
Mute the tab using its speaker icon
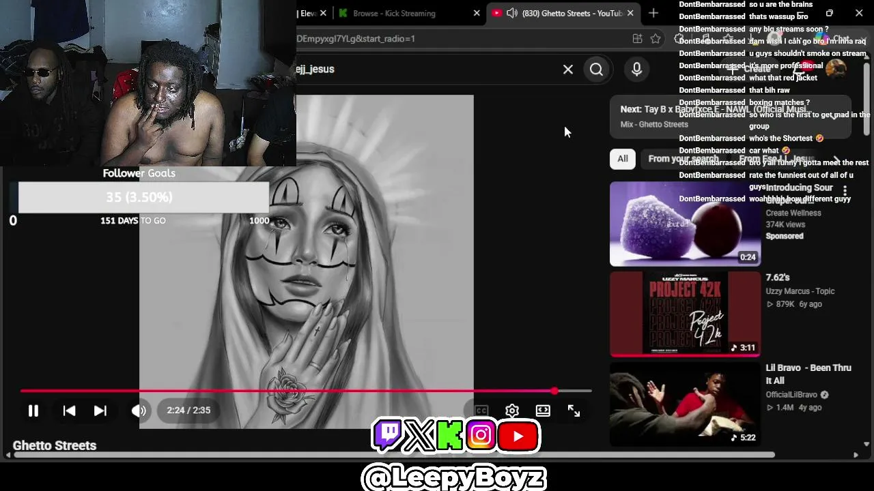pos(511,13)
